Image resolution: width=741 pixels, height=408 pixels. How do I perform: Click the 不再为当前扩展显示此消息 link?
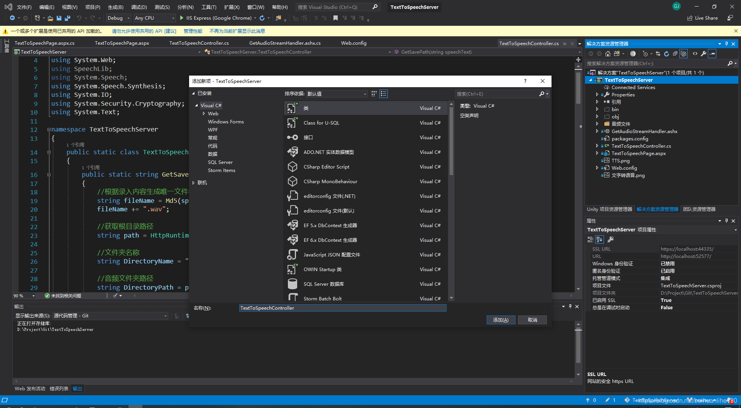tap(237, 31)
